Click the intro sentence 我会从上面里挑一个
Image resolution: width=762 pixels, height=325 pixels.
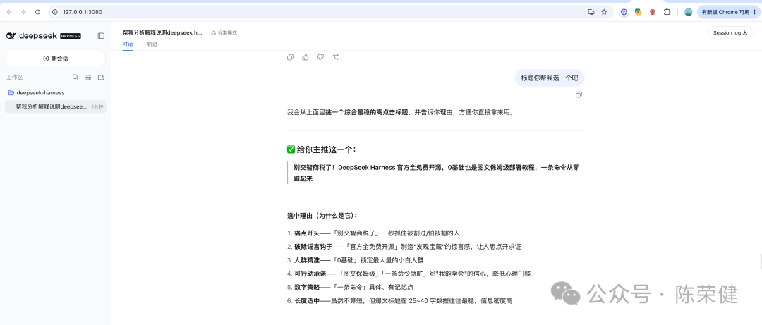pos(401,112)
